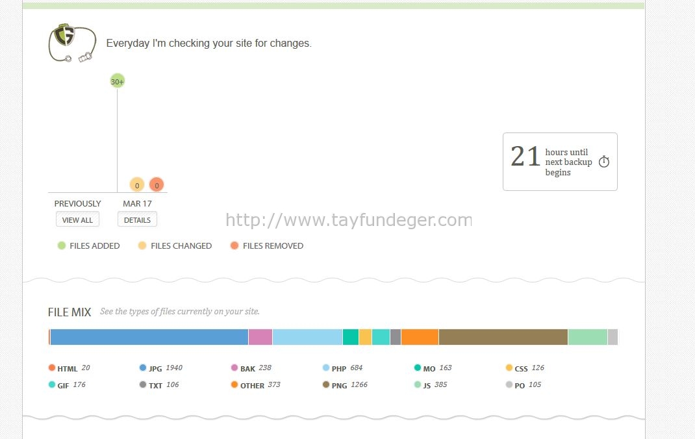695x439 pixels.
Task: Click the OTHER 373 legend entry
Action: coord(255,385)
